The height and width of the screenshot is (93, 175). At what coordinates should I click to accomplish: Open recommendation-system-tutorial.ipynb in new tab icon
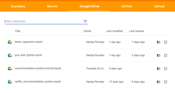tap(165, 68)
